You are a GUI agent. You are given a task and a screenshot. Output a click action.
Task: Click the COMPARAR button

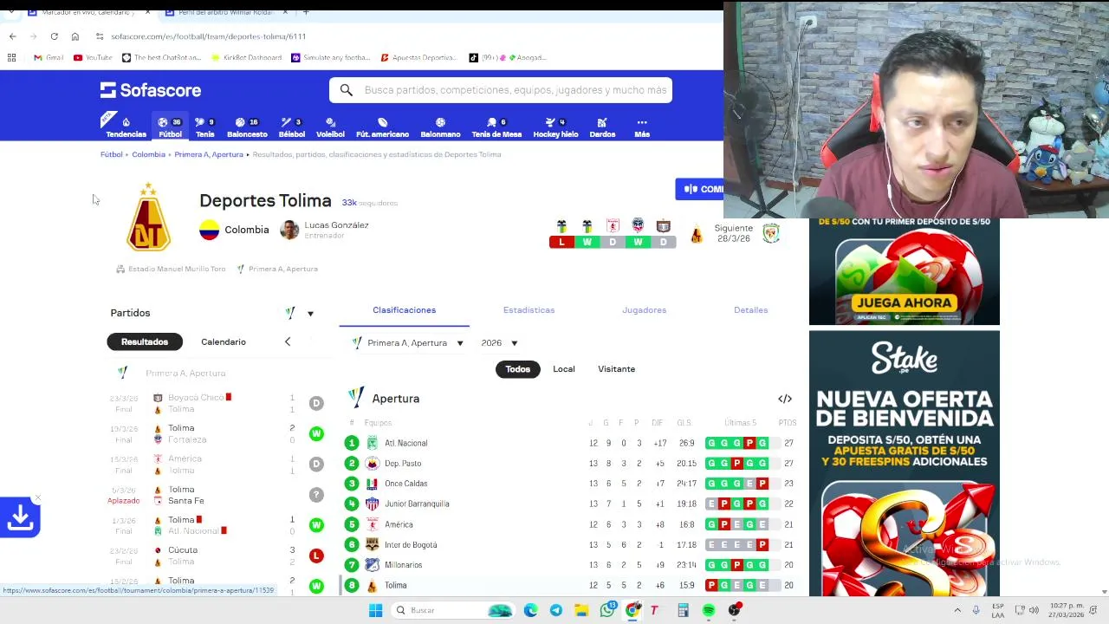tap(699, 189)
